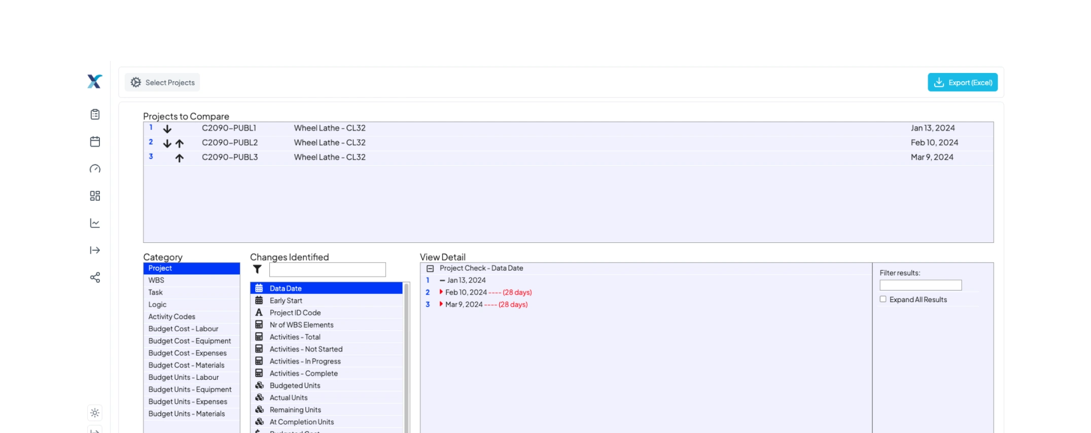Viewport: 1091px width, 433px height.
Task: Click the Select Projects button
Action: (x=162, y=83)
